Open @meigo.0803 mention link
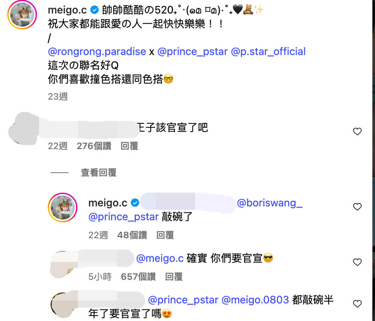The width and height of the screenshot is (375, 321). 255,300
